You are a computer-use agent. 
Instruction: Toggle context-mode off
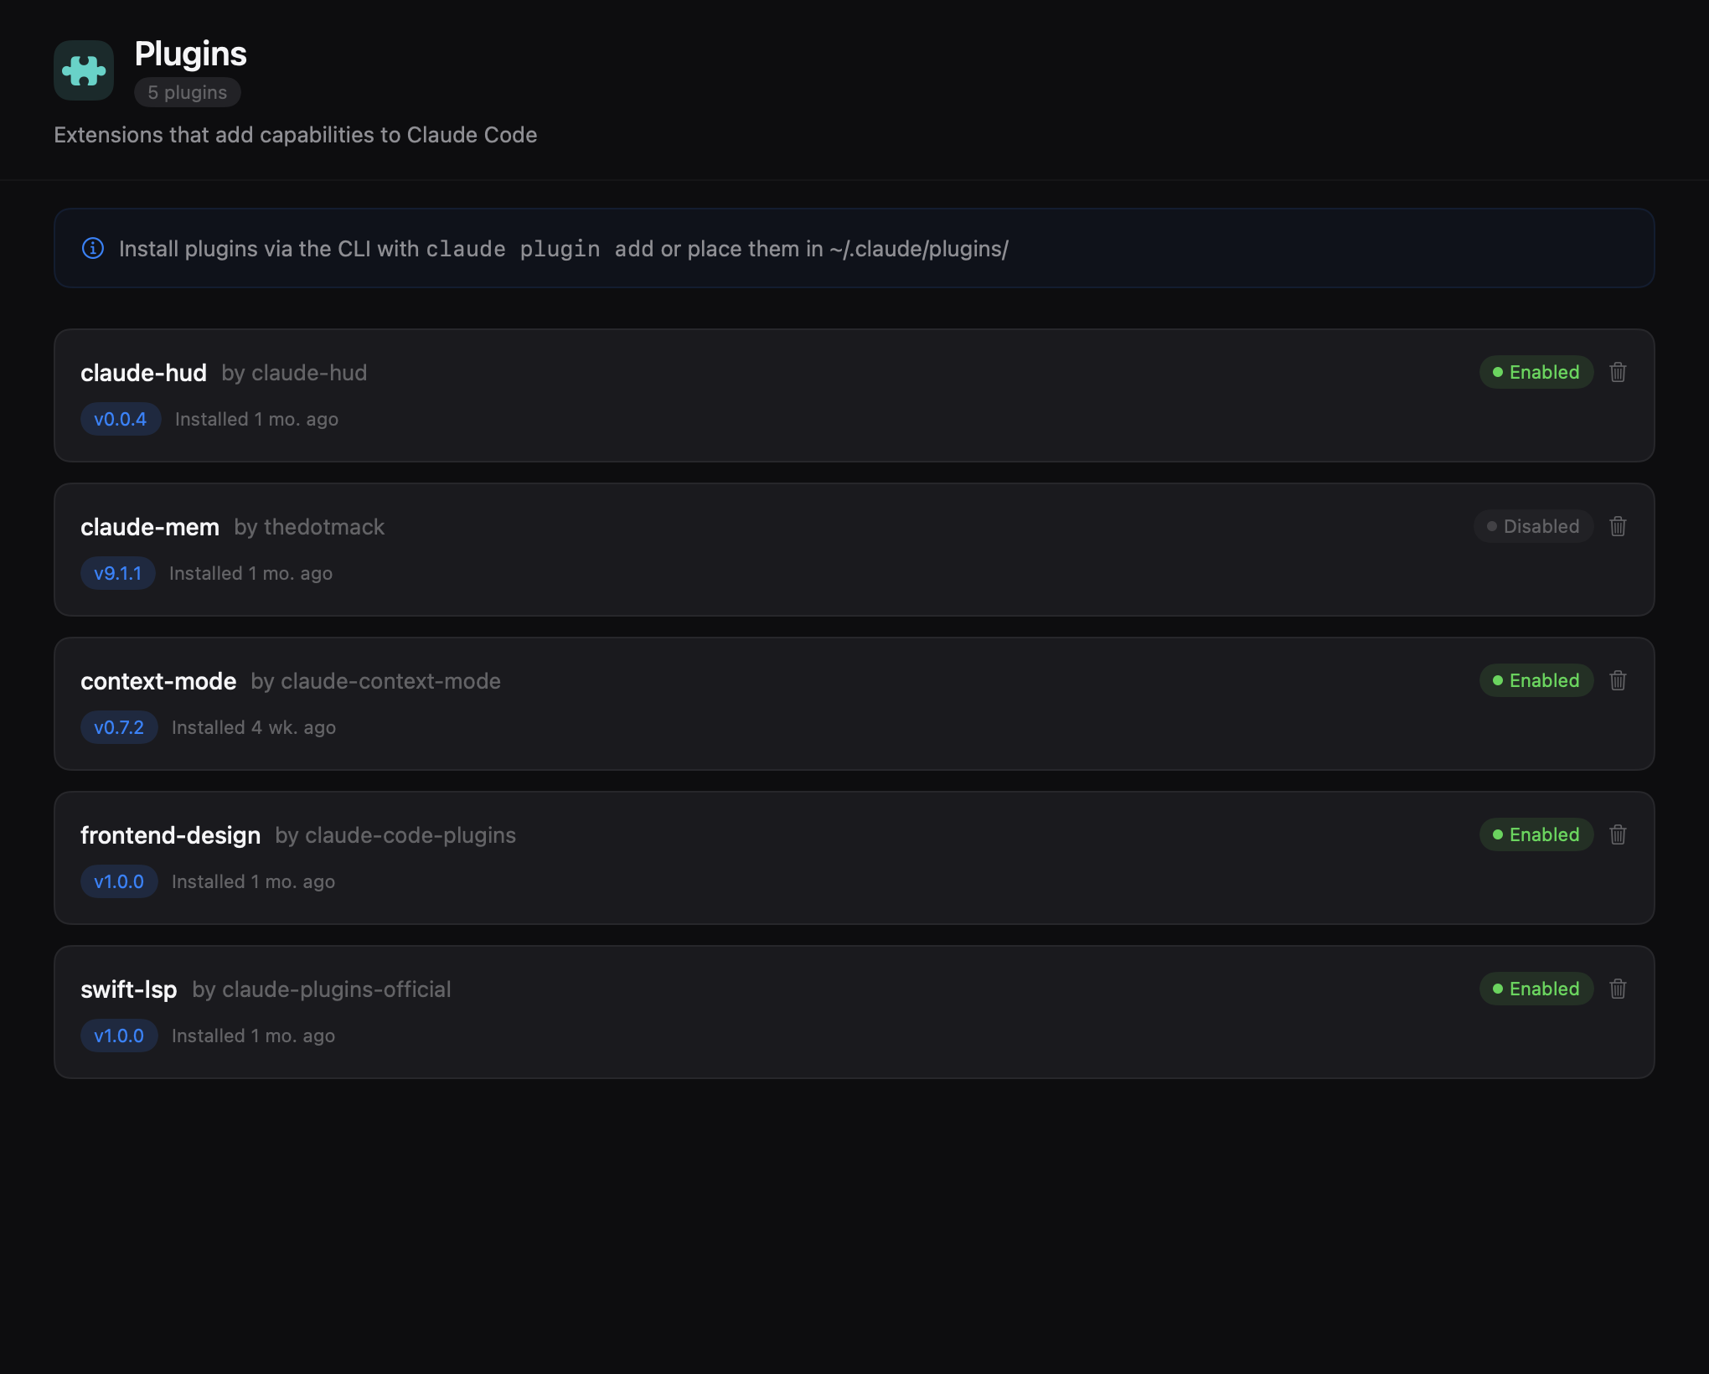[1536, 680]
